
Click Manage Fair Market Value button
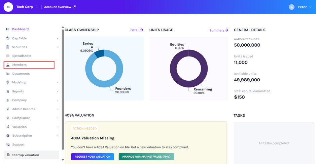point(146,157)
